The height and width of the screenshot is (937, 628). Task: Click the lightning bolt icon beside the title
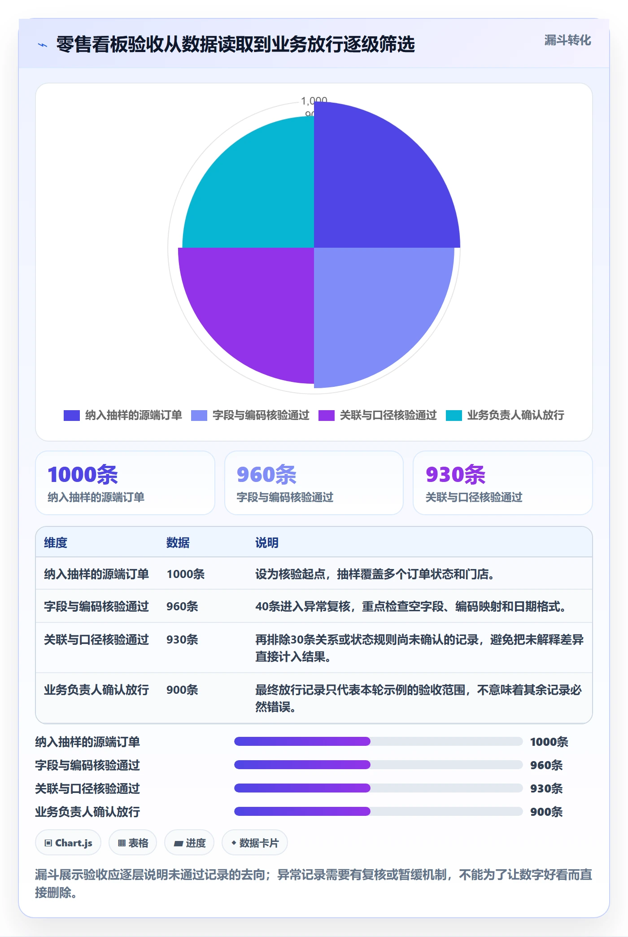tap(43, 45)
